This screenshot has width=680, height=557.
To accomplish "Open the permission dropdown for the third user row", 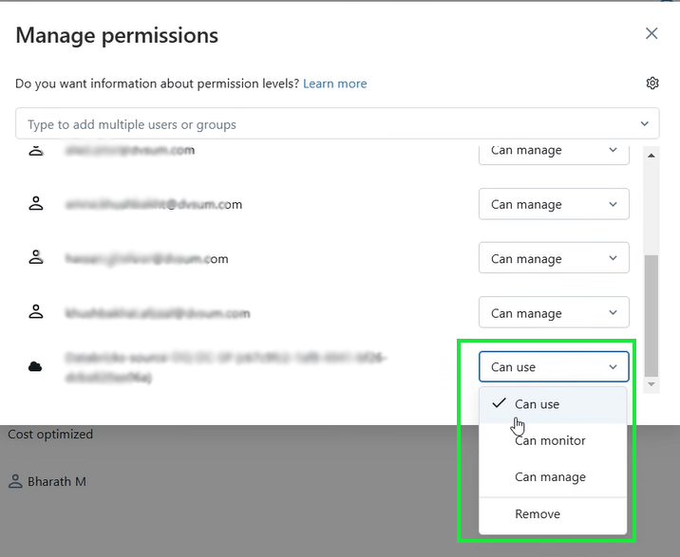I will (x=554, y=258).
